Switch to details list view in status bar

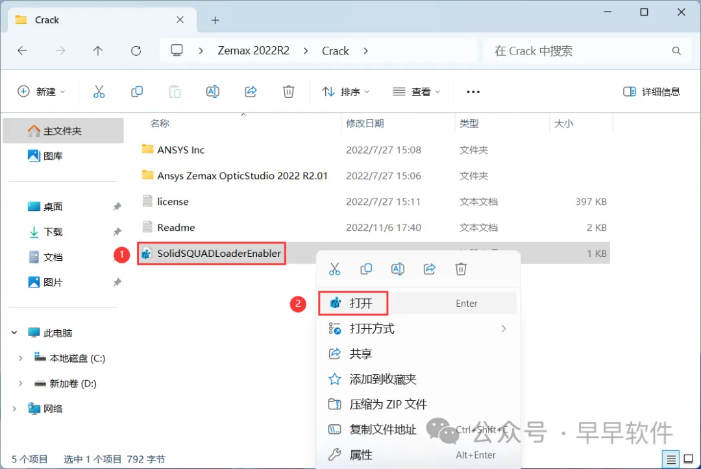670,459
